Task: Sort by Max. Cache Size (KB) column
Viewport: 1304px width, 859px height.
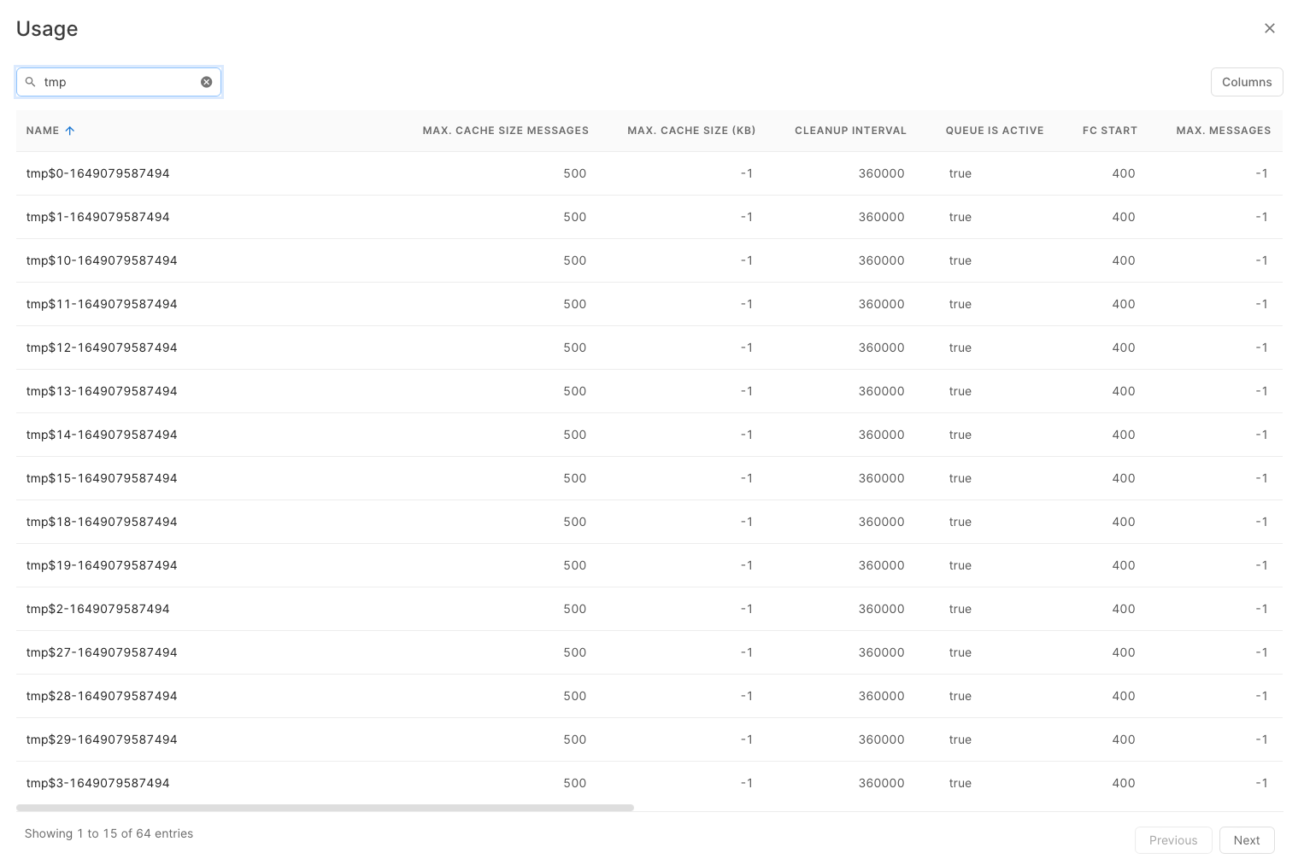Action: 691,131
